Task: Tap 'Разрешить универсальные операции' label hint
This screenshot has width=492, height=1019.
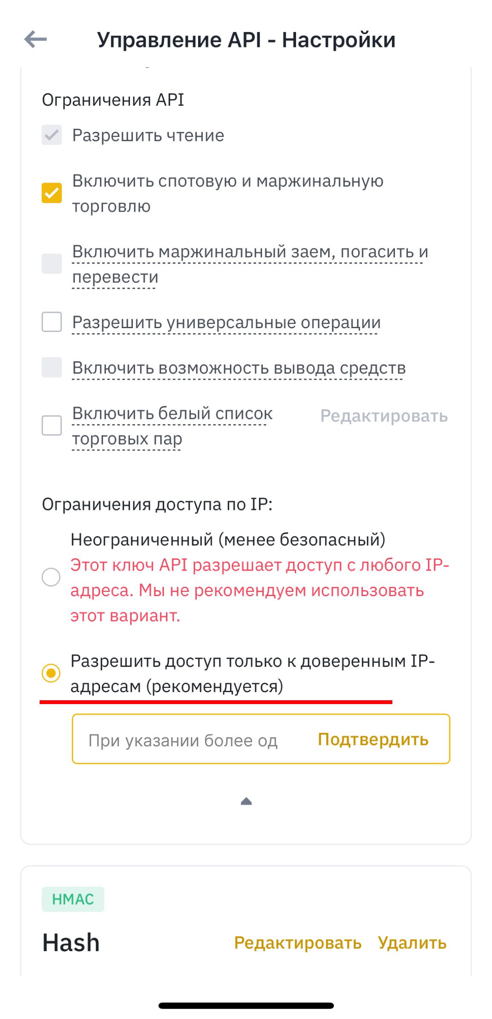Action: [226, 322]
